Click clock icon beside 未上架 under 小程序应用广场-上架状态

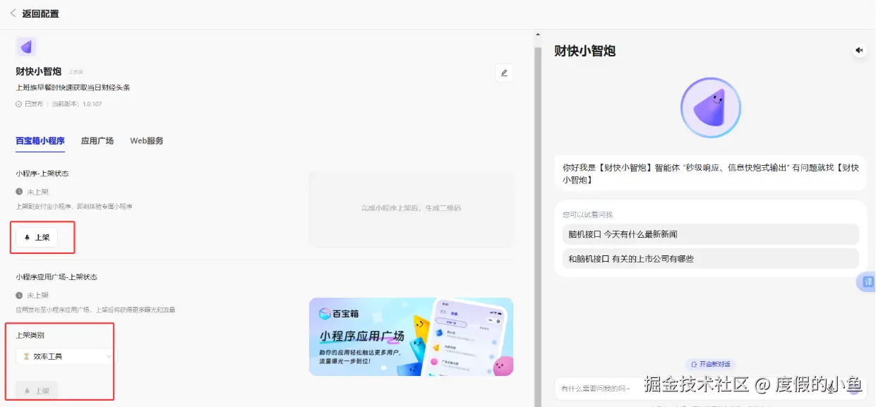click(x=19, y=296)
